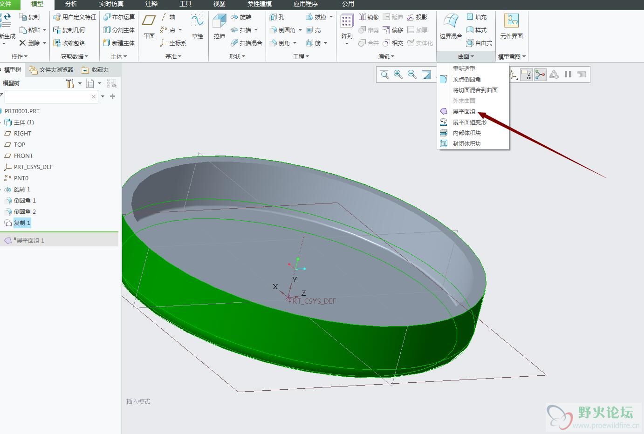Expand the 工程 (Engineering) group dropdown

pyautogui.click(x=301, y=56)
